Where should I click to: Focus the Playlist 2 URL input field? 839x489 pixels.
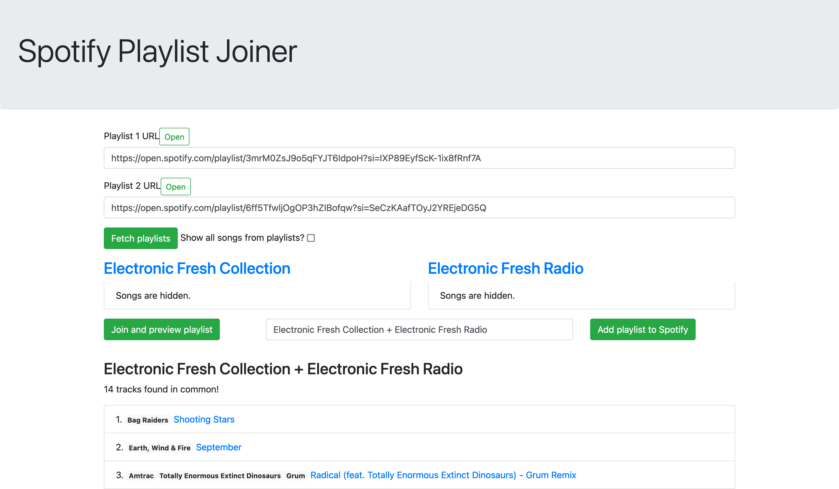click(x=419, y=208)
